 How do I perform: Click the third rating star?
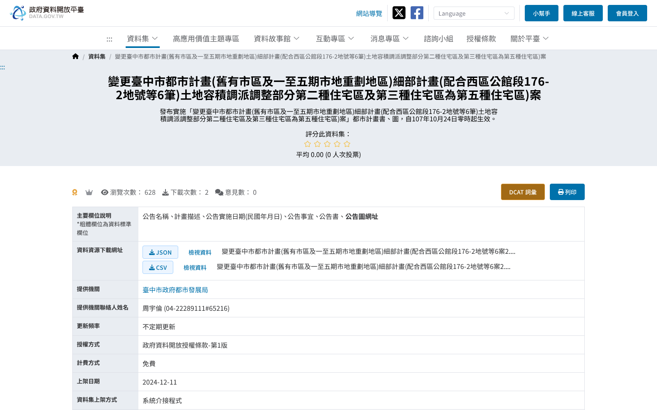[327, 144]
